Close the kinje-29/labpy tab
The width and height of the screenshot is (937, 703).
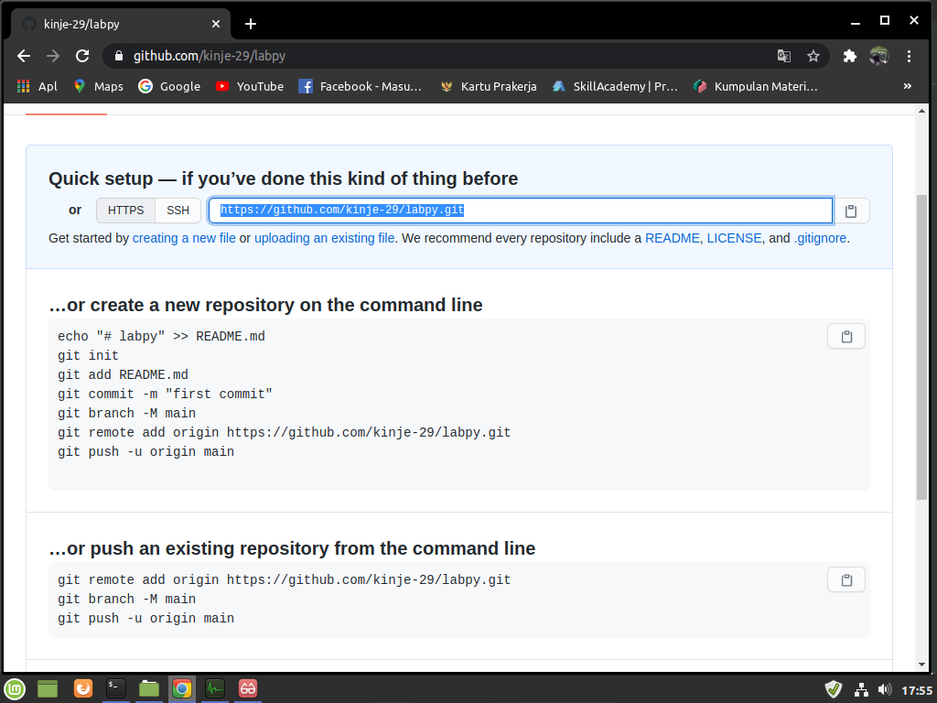point(216,24)
